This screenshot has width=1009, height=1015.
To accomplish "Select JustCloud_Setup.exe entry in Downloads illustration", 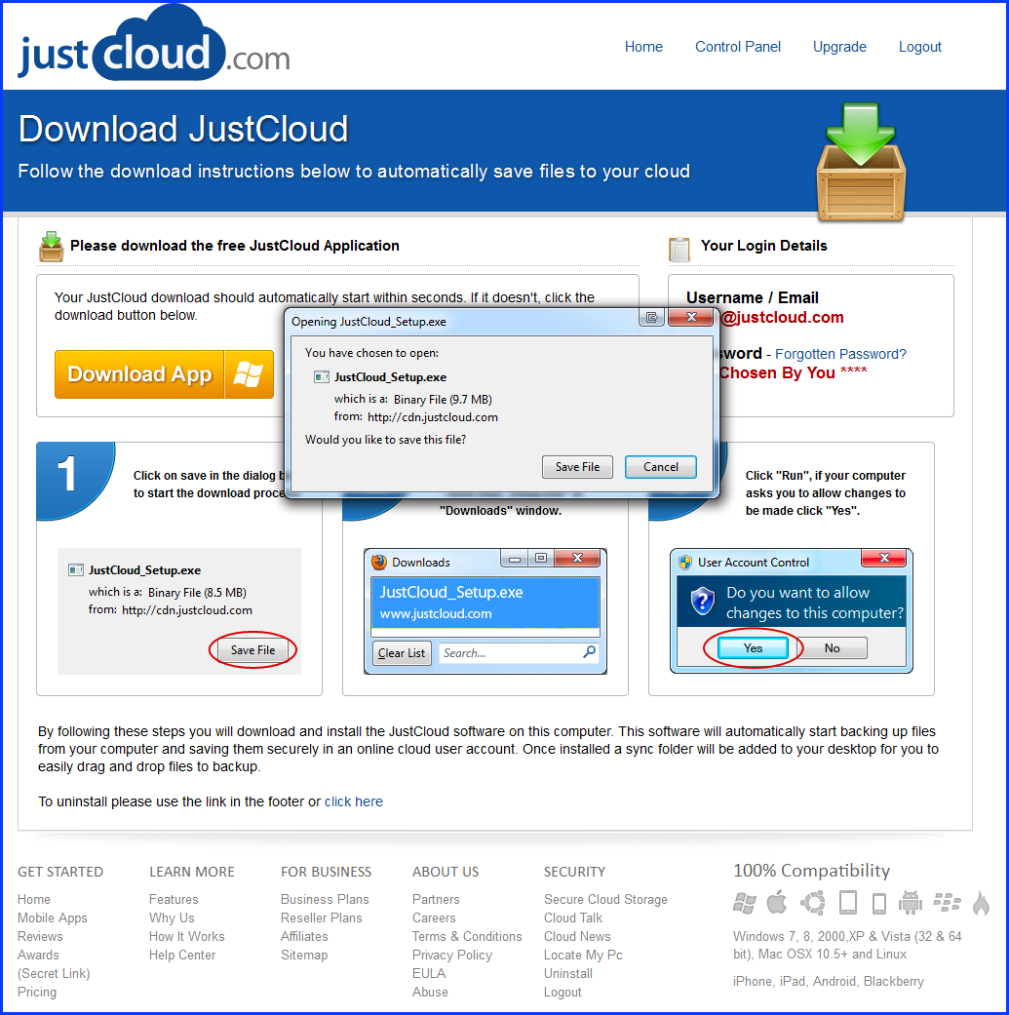I will click(485, 602).
